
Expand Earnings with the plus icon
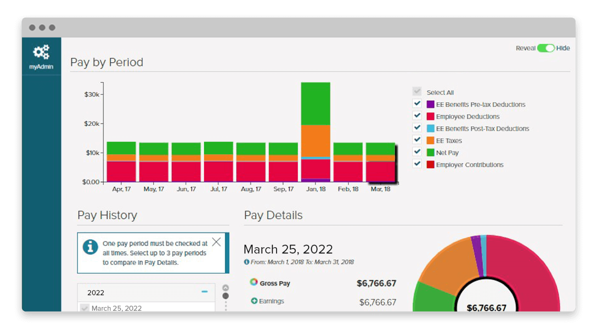coord(254,301)
